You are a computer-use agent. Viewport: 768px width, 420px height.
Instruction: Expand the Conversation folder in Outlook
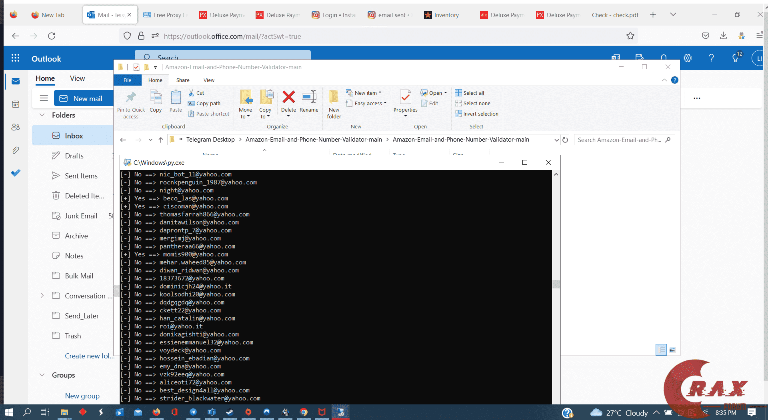point(42,296)
